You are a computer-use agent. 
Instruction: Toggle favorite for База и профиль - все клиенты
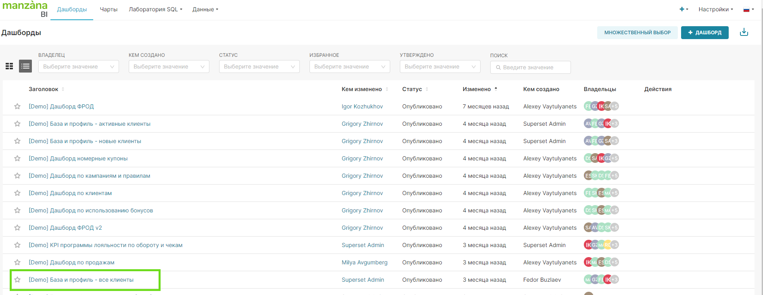[x=17, y=280]
